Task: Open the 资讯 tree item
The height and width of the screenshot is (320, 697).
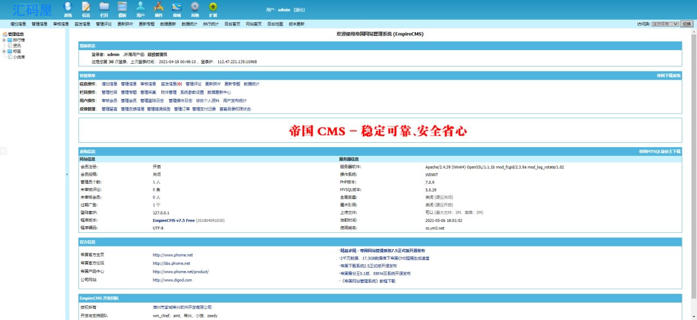Action: [x=17, y=46]
